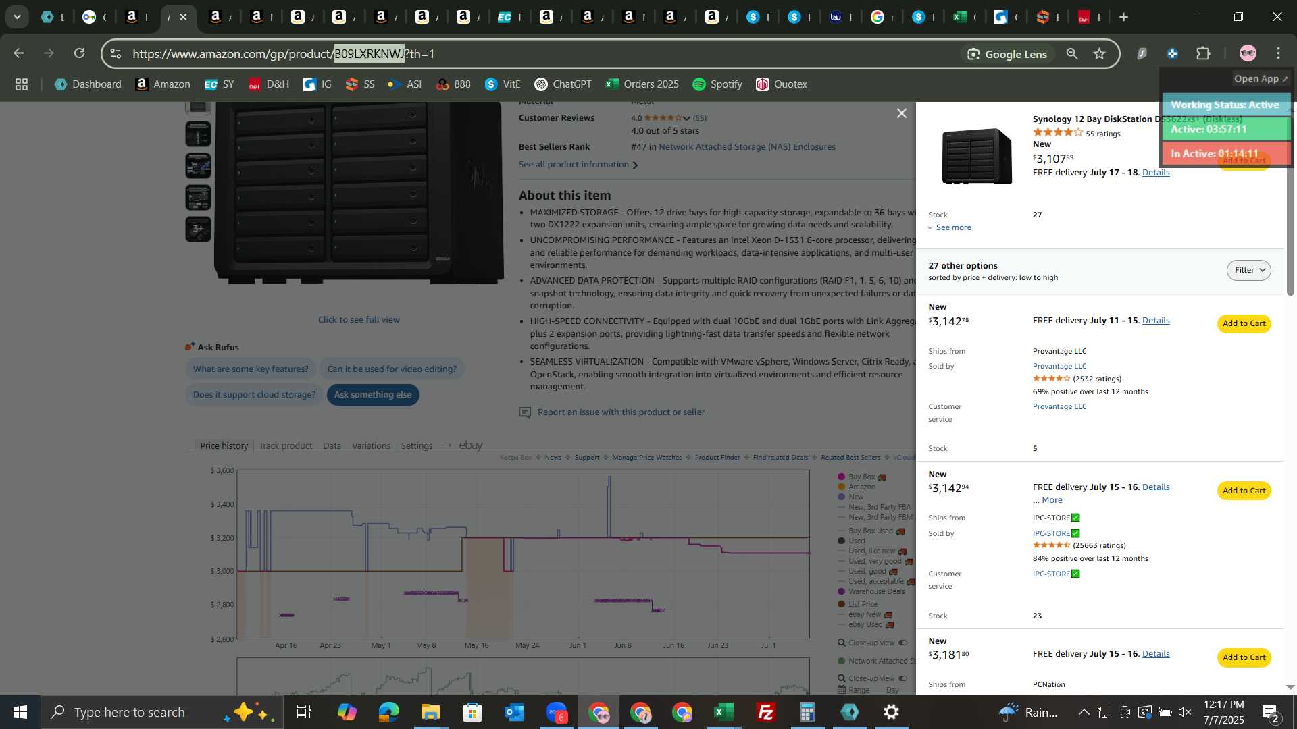Screen dimensions: 1297x729
Task: View site information icon in address bar
Action: click(116, 54)
